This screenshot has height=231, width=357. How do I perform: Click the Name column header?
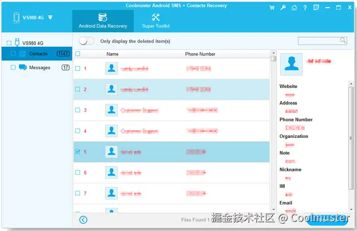113,54
